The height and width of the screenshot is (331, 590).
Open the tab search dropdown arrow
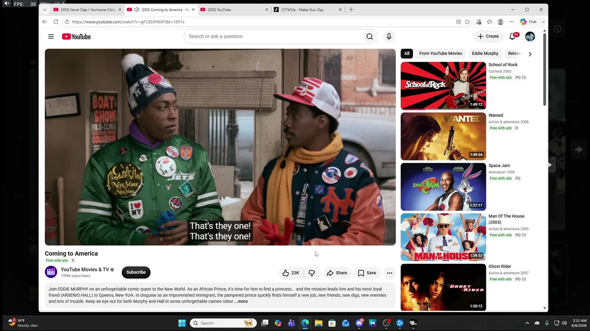point(45,10)
